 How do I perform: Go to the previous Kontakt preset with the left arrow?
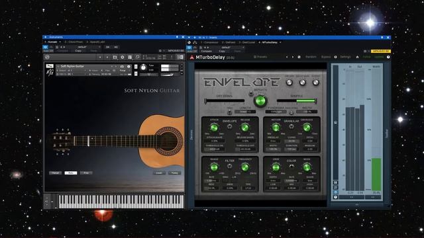[x=100, y=58]
